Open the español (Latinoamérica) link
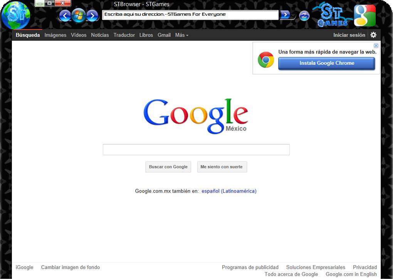This screenshot has height=279, width=393. [229, 191]
